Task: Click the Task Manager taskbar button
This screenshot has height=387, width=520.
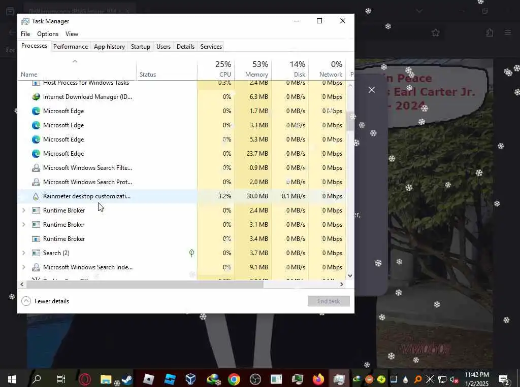Action: pos(339,379)
